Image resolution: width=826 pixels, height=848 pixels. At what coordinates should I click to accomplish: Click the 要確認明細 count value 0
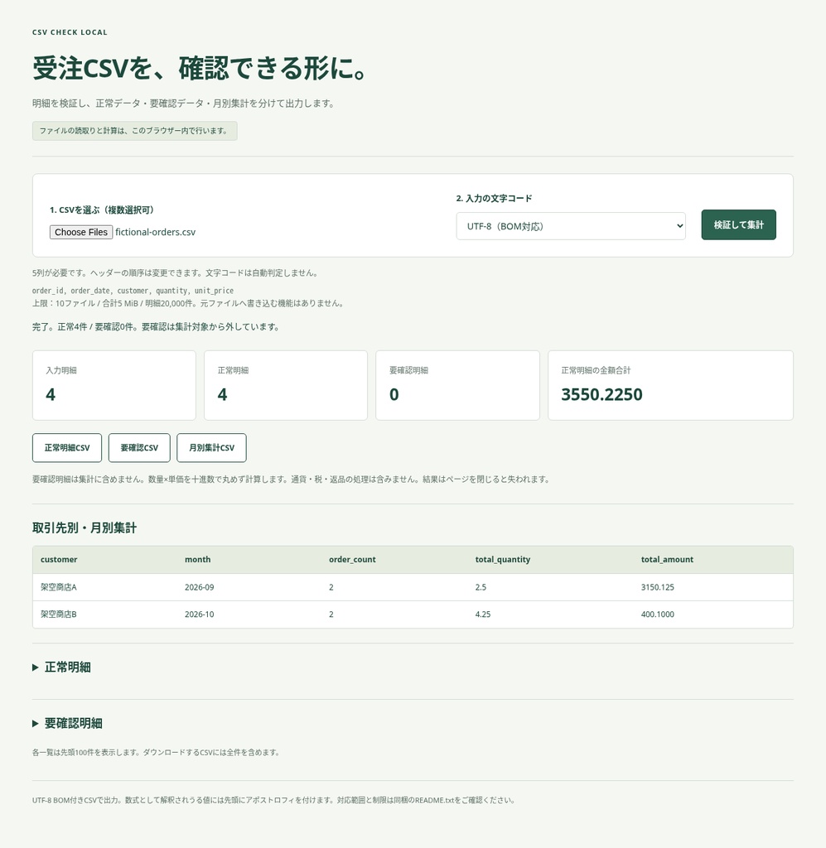pos(394,394)
